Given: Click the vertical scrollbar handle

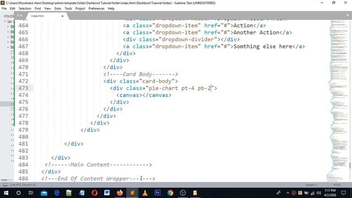Looking at the screenshot, I should coord(350,165).
